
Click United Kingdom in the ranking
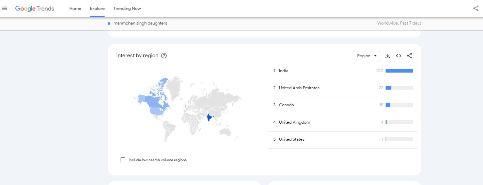click(x=294, y=122)
